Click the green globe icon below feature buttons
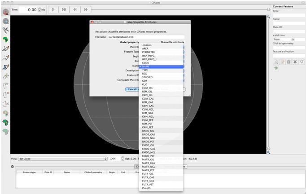Image resolution: width=307 pixels, height=195 pixels. click(276, 68)
